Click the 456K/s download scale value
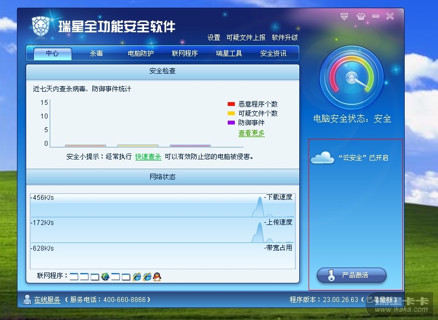 point(42,198)
